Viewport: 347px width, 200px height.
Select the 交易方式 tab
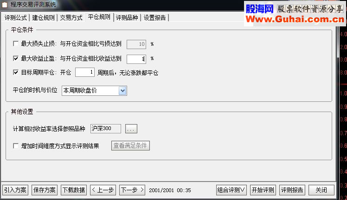71,18
